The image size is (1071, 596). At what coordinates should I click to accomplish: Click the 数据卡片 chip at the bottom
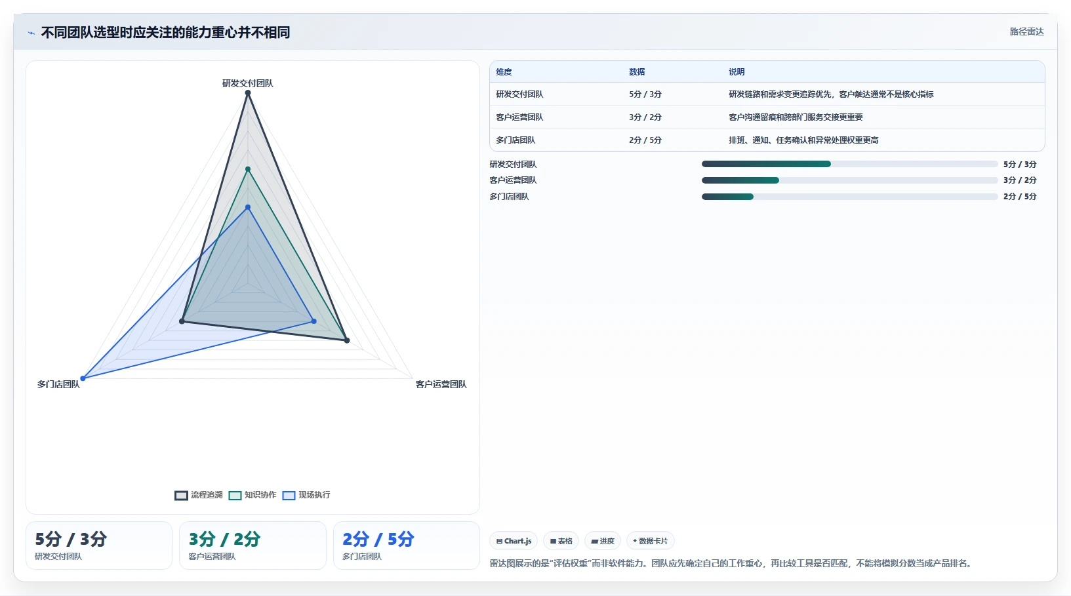click(x=650, y=541)
